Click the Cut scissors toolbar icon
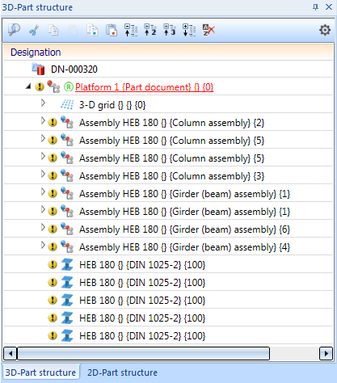The width and height of the screenshot is (337, 383). (x=34, y=30)
